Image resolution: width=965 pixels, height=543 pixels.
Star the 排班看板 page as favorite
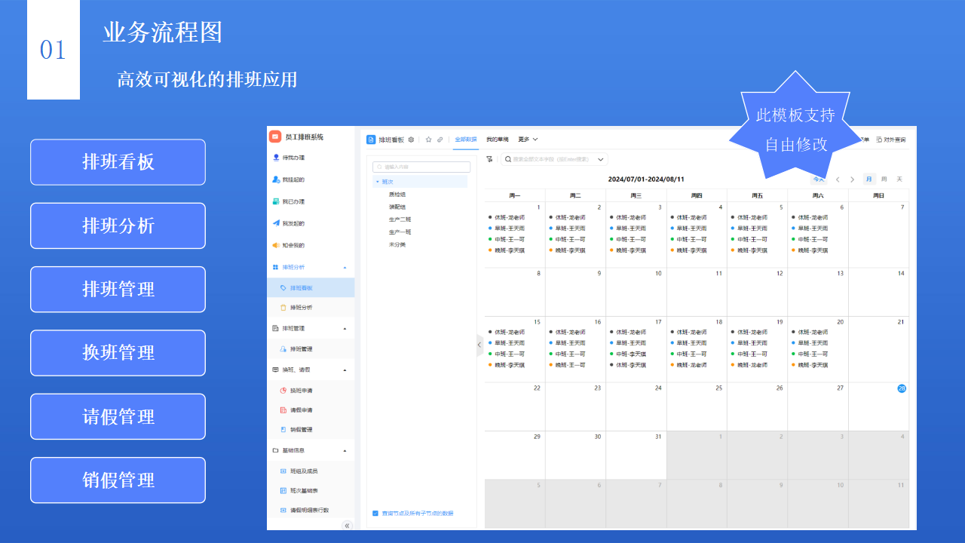coord(429,140)
